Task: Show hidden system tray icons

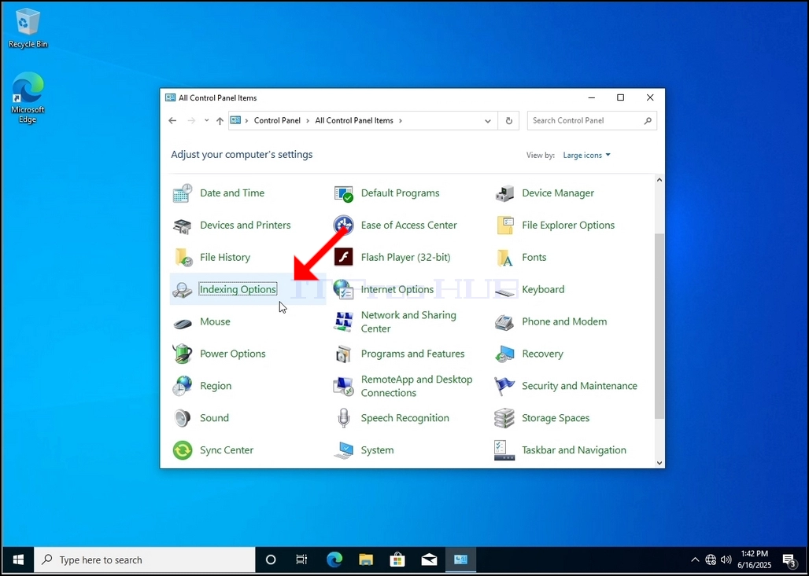Action: tap(695, 559)
